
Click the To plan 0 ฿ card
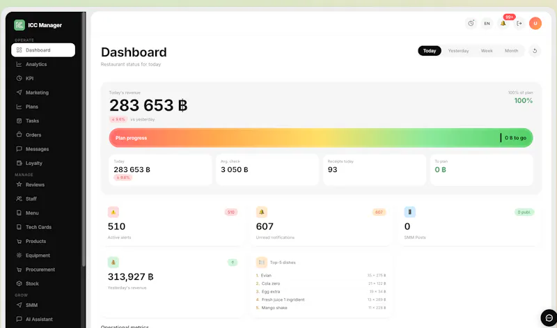(482, 170)
